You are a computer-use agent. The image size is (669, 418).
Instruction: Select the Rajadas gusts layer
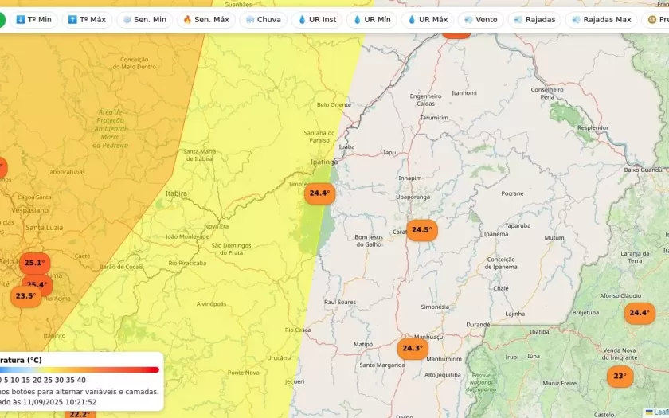coord(534,19)
